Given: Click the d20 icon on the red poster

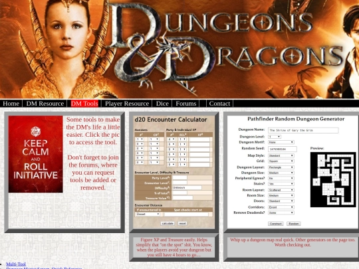Looking at the screenshot, I should click(35, 132).
